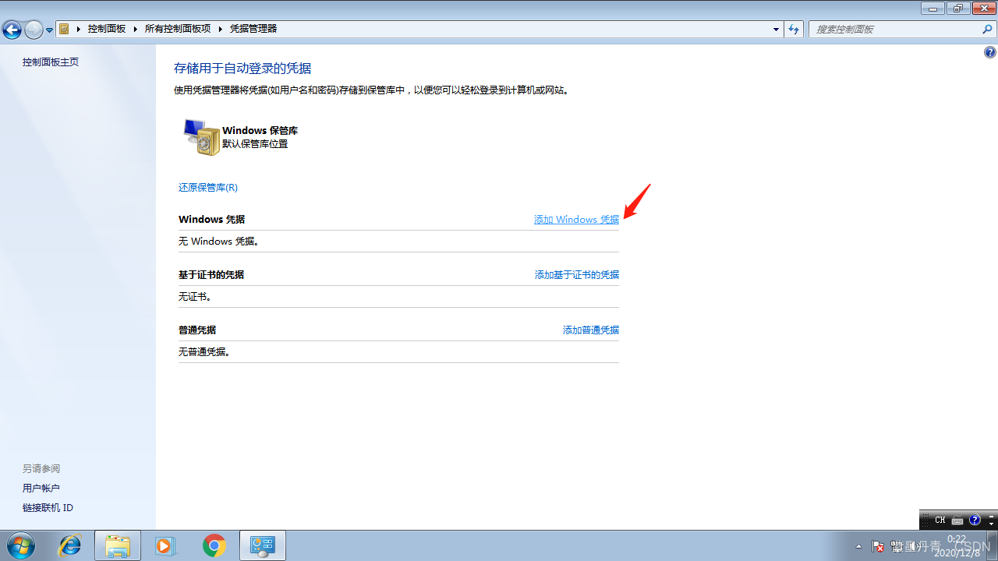The height and width of the screenshot is (561, 998).
Task: Click 添加 Windows 凭据 link
Action: [x=576, y=220]
